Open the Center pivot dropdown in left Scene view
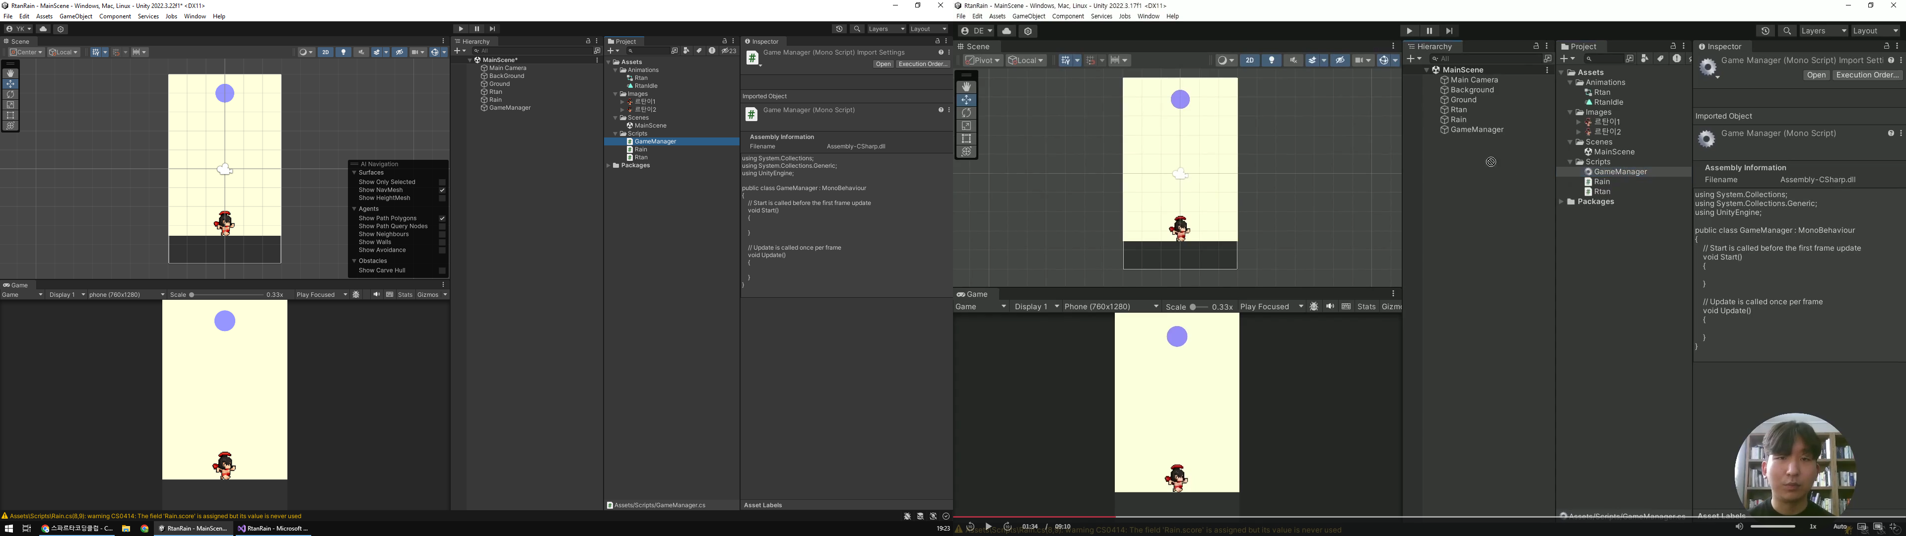 click(x=26, y=52)
